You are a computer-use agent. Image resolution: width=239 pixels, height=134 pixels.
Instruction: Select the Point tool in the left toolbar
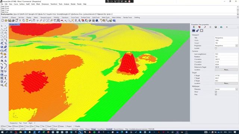point(5,26)
